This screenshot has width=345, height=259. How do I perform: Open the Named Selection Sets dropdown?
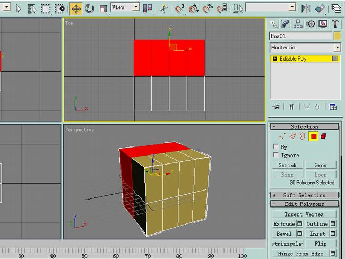292,7
